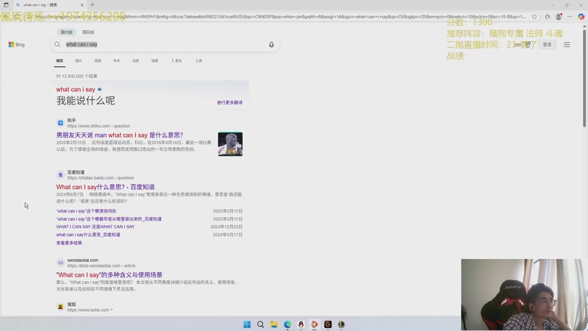Select the 地图 maps tab
Image resolution: width=588 pixels, height=331 pixels.
(154, 61)
